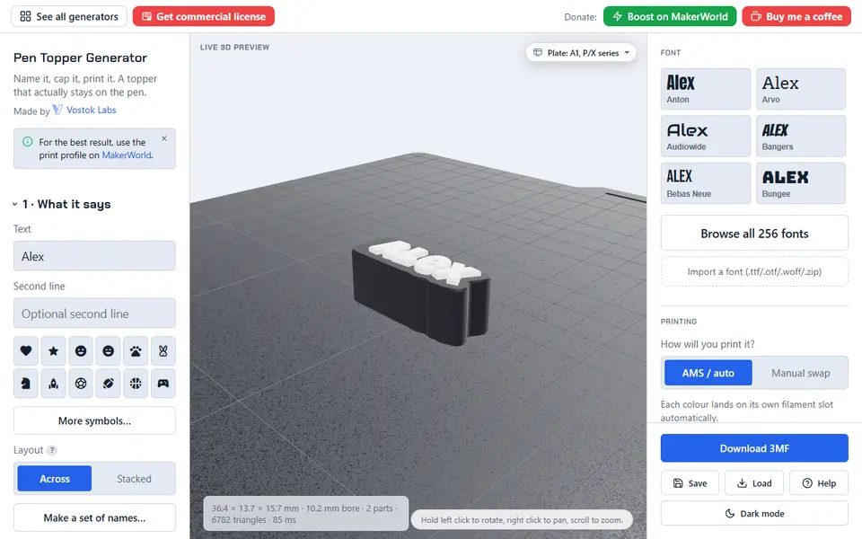Add the star symbol

(x=53, y=351)
